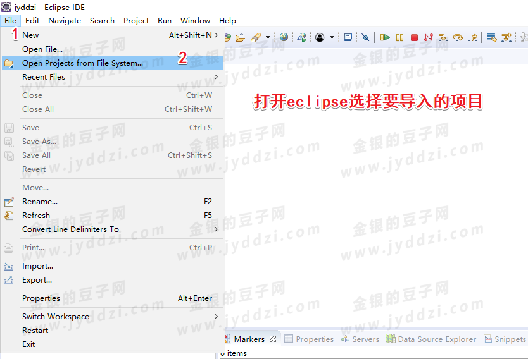Open the dropdown next to profile icon
This screenshot has width=528, height=359.
(332, 37)
